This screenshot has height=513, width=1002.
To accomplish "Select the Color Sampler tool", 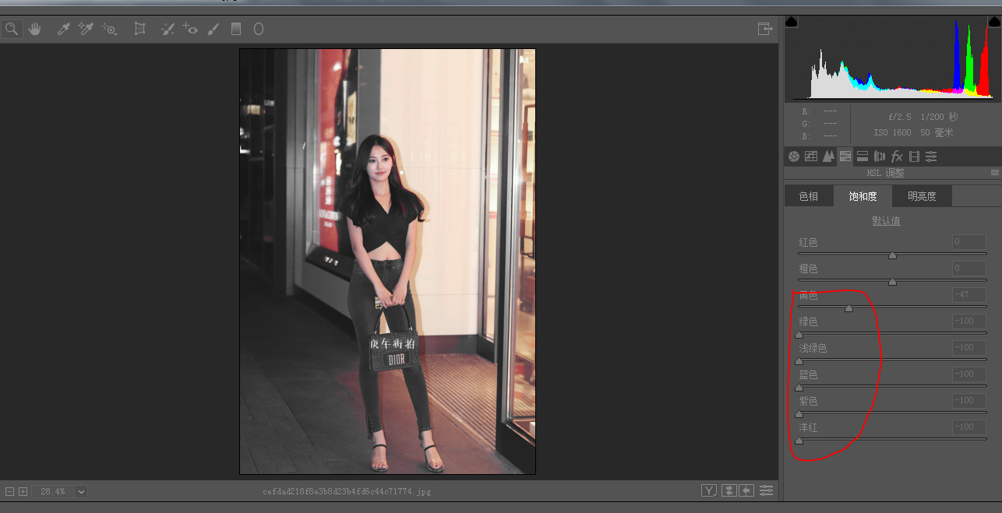I will (86, 29).
